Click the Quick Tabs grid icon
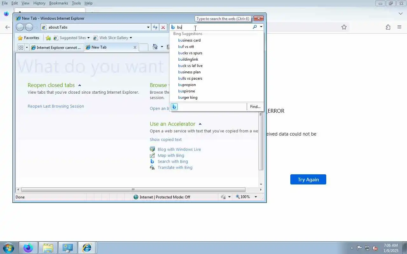This screenshot has width=407, height=254. 21,47
